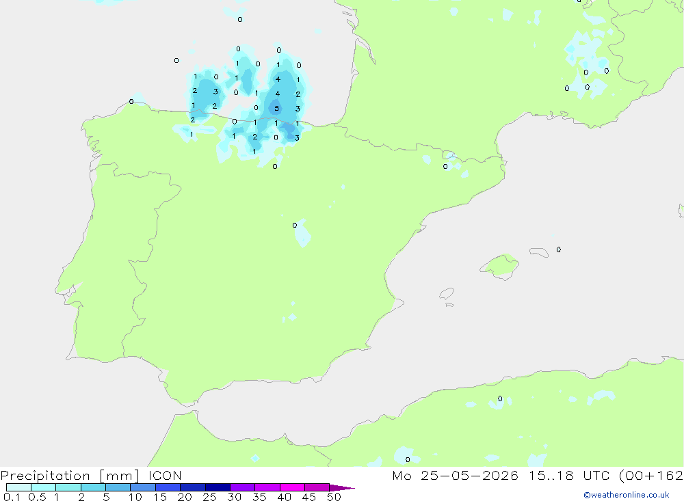Click the light precipitation patch in central Spain

[302, 233]
